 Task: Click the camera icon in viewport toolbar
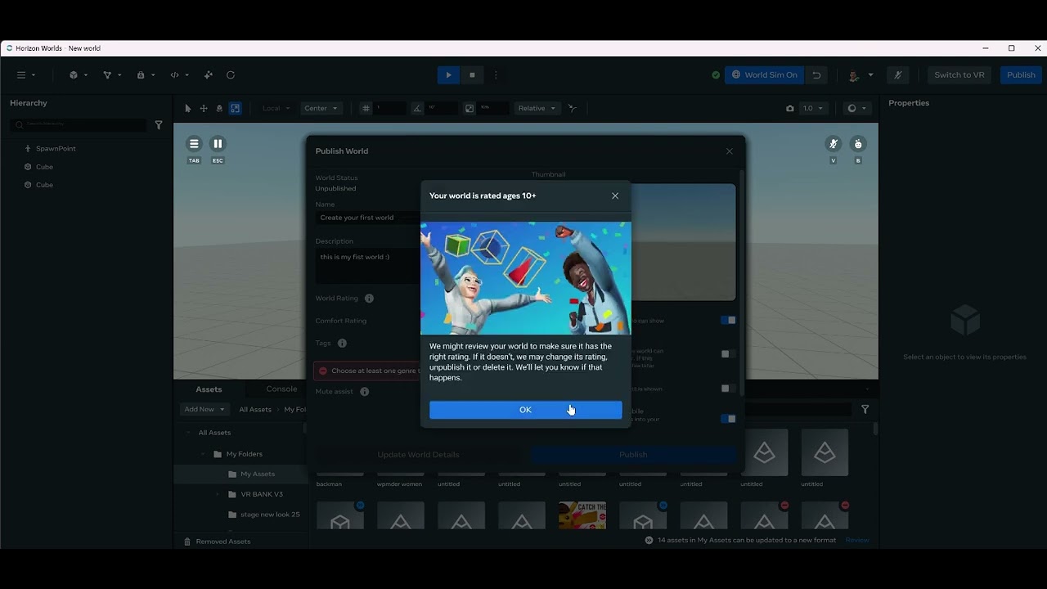(x=789, y=108)
